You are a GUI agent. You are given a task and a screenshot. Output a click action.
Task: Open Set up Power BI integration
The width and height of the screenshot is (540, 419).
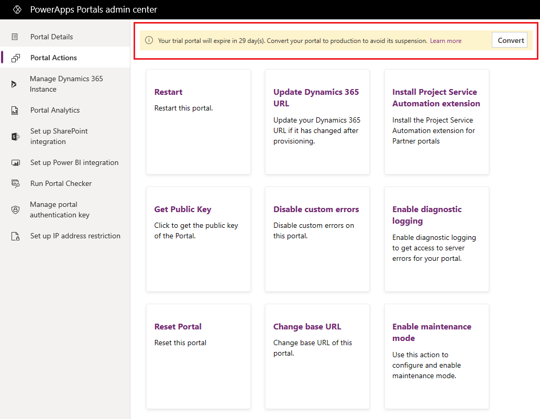point(65,162)
